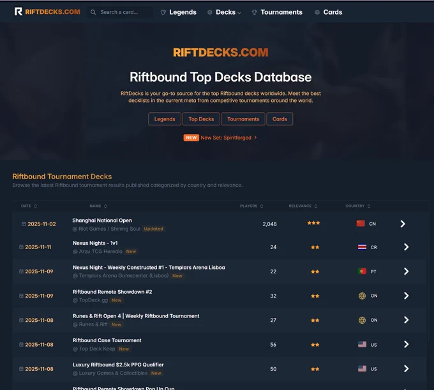Click player count 2,048
Viewport: 434px width, 390px height.
pyautogui.click(x=269, y=224)
